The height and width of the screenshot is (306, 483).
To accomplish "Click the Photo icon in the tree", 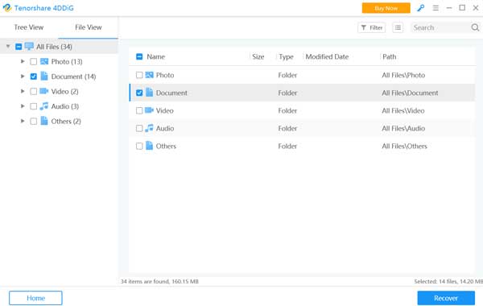I will pos(44,61).
